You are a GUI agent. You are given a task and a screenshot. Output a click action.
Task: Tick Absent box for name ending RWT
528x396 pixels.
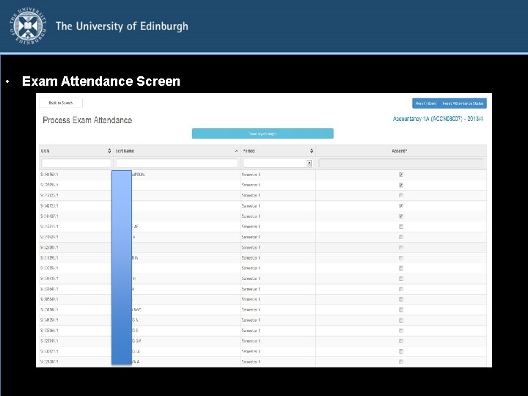click(401, 309)
